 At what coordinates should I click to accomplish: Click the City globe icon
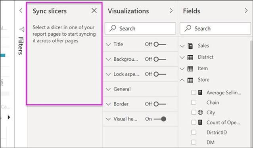[200, 112]
